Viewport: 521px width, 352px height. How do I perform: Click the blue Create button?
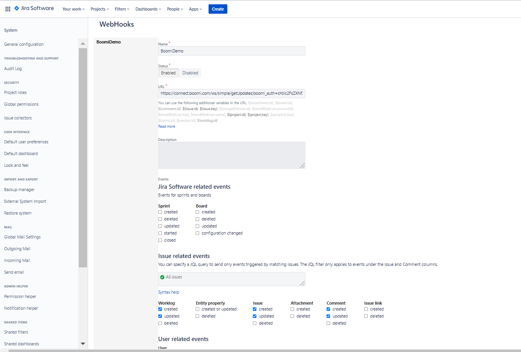click(x=218, y=9)
